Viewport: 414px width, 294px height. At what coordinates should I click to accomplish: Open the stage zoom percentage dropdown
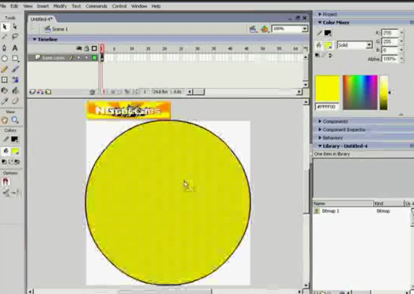[304, 29]
